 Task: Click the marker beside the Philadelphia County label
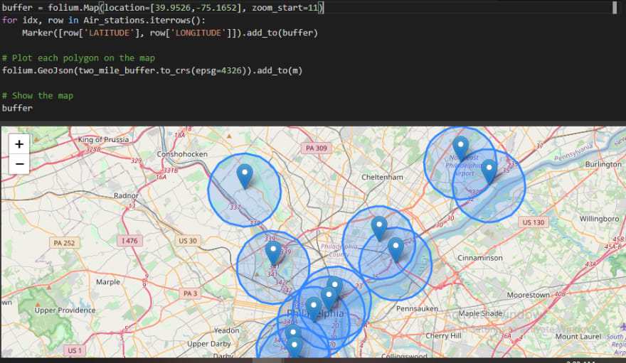396,249
